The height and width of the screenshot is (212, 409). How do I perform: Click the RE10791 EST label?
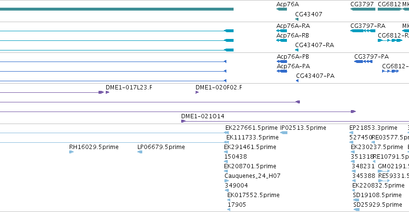pyautogui.click(x=391, y=157)
